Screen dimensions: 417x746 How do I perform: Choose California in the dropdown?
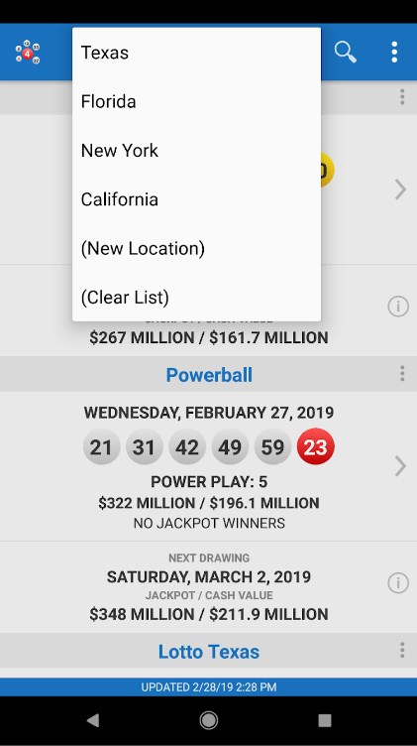click(197, 199)
